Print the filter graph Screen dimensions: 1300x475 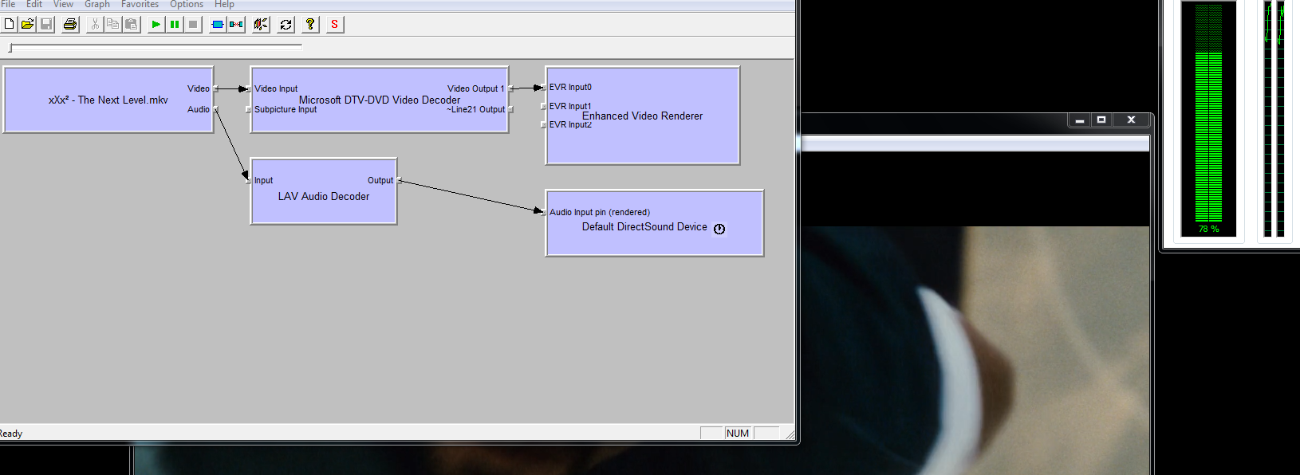coord(70,25)
